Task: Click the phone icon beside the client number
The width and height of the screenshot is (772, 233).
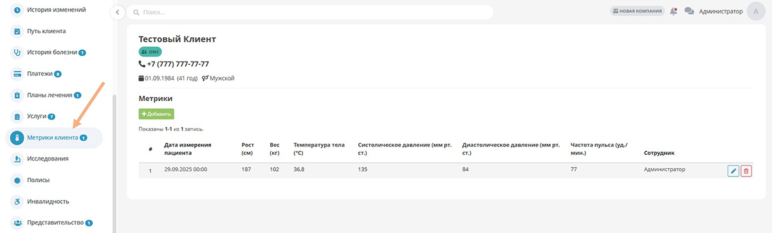Action: coord(142,64)
